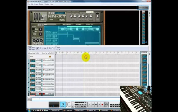Screen dimensions: 178x112
Task: Select the Hand tool in sequencer toolbar
Action: [x=52, y=48]
